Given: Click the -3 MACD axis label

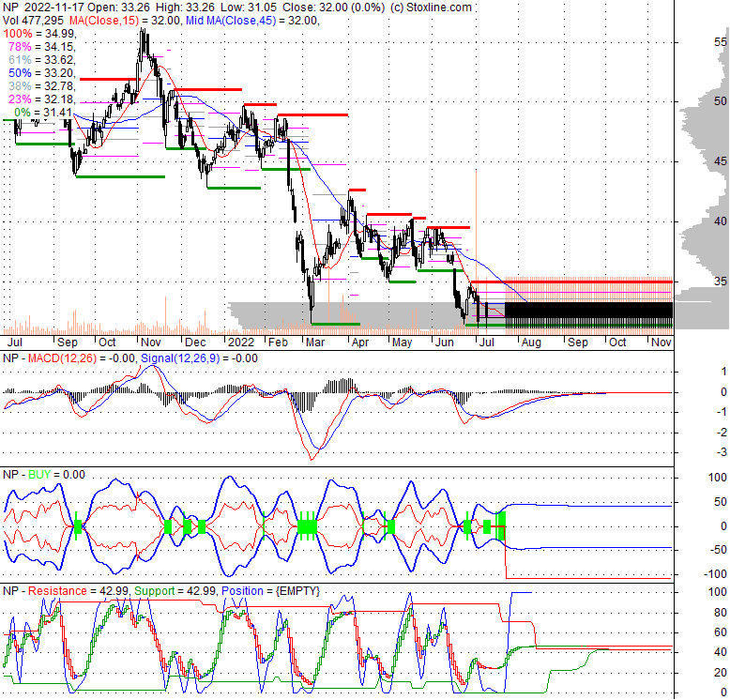Looking at the screenshot, I should coord(722,452).
